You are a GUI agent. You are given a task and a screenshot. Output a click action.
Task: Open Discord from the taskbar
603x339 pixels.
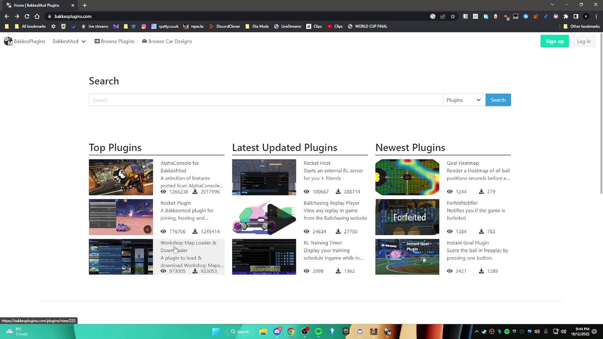[x=277, y=331]
